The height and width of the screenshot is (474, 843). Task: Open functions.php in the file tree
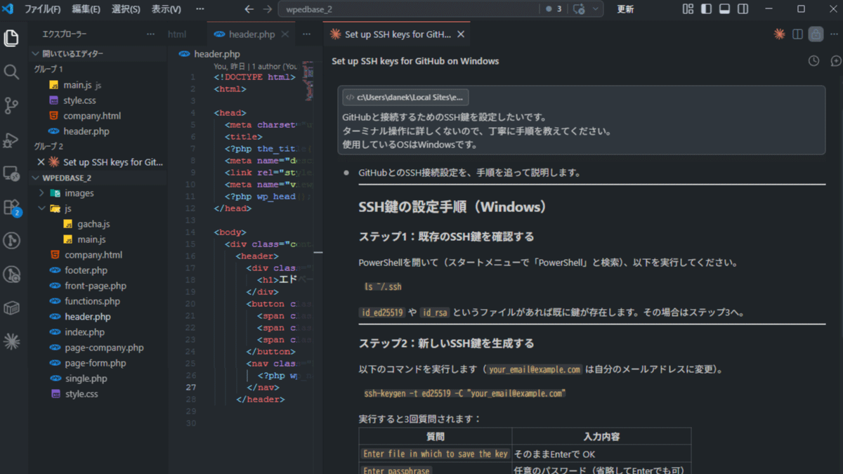(98, 301)
